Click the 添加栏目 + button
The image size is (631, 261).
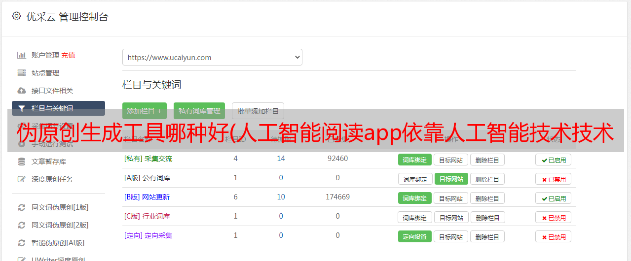145,111
